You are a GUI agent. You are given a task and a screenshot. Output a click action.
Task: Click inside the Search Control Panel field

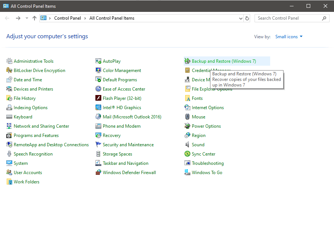coord(289,18)
